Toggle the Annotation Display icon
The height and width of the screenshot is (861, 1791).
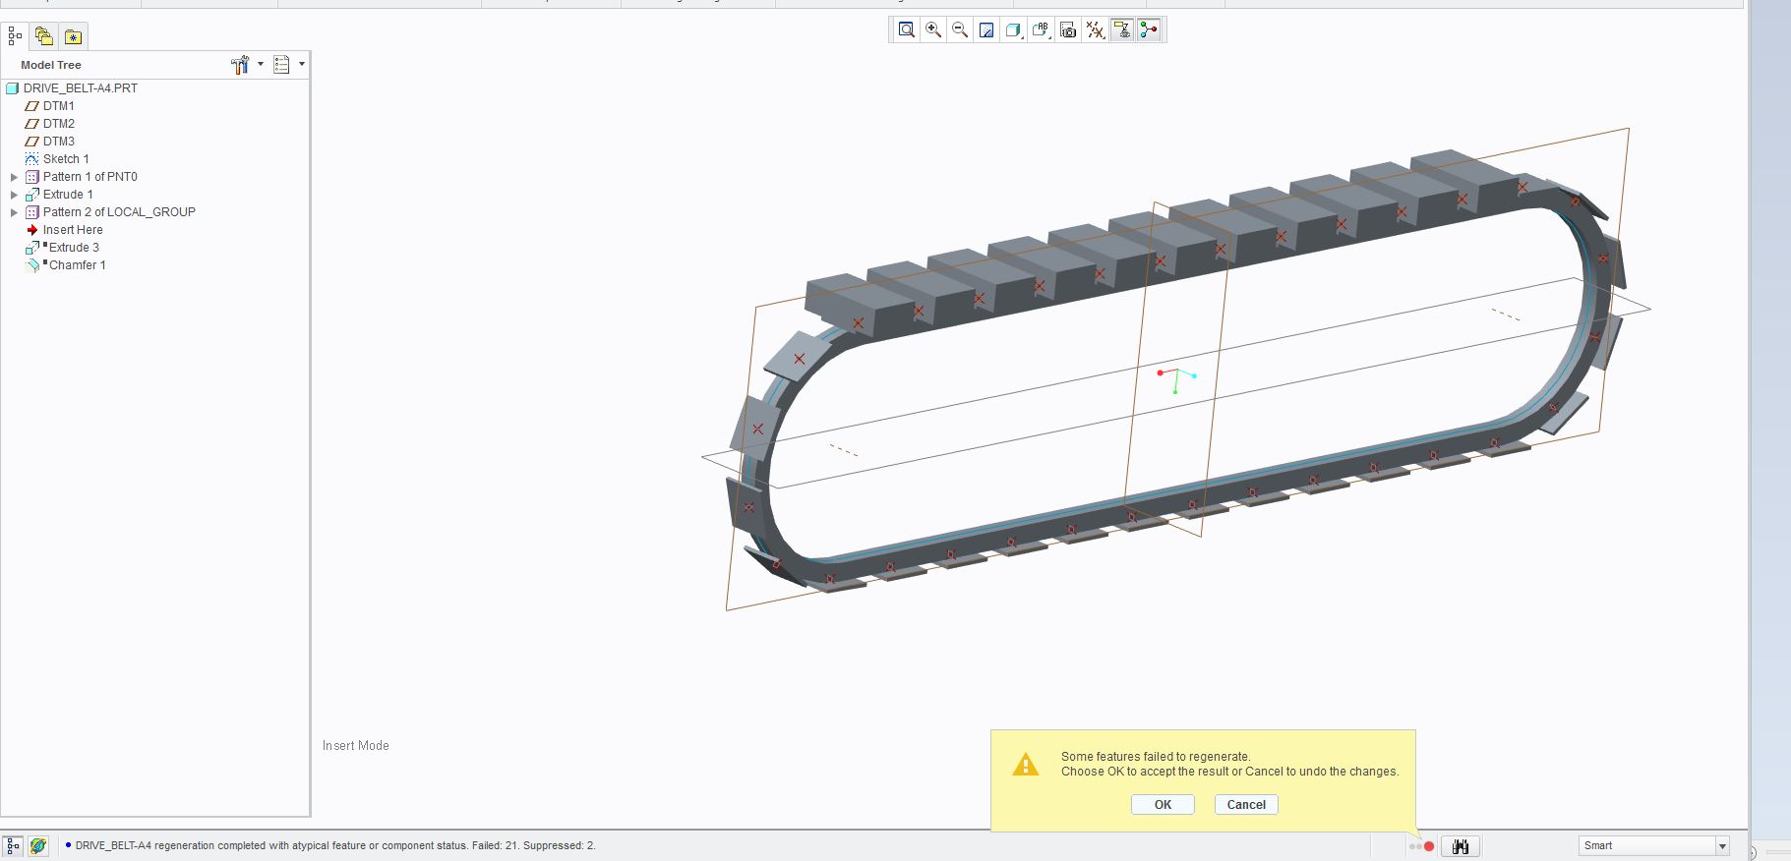pyautogui.click(x=1122, y=30)
